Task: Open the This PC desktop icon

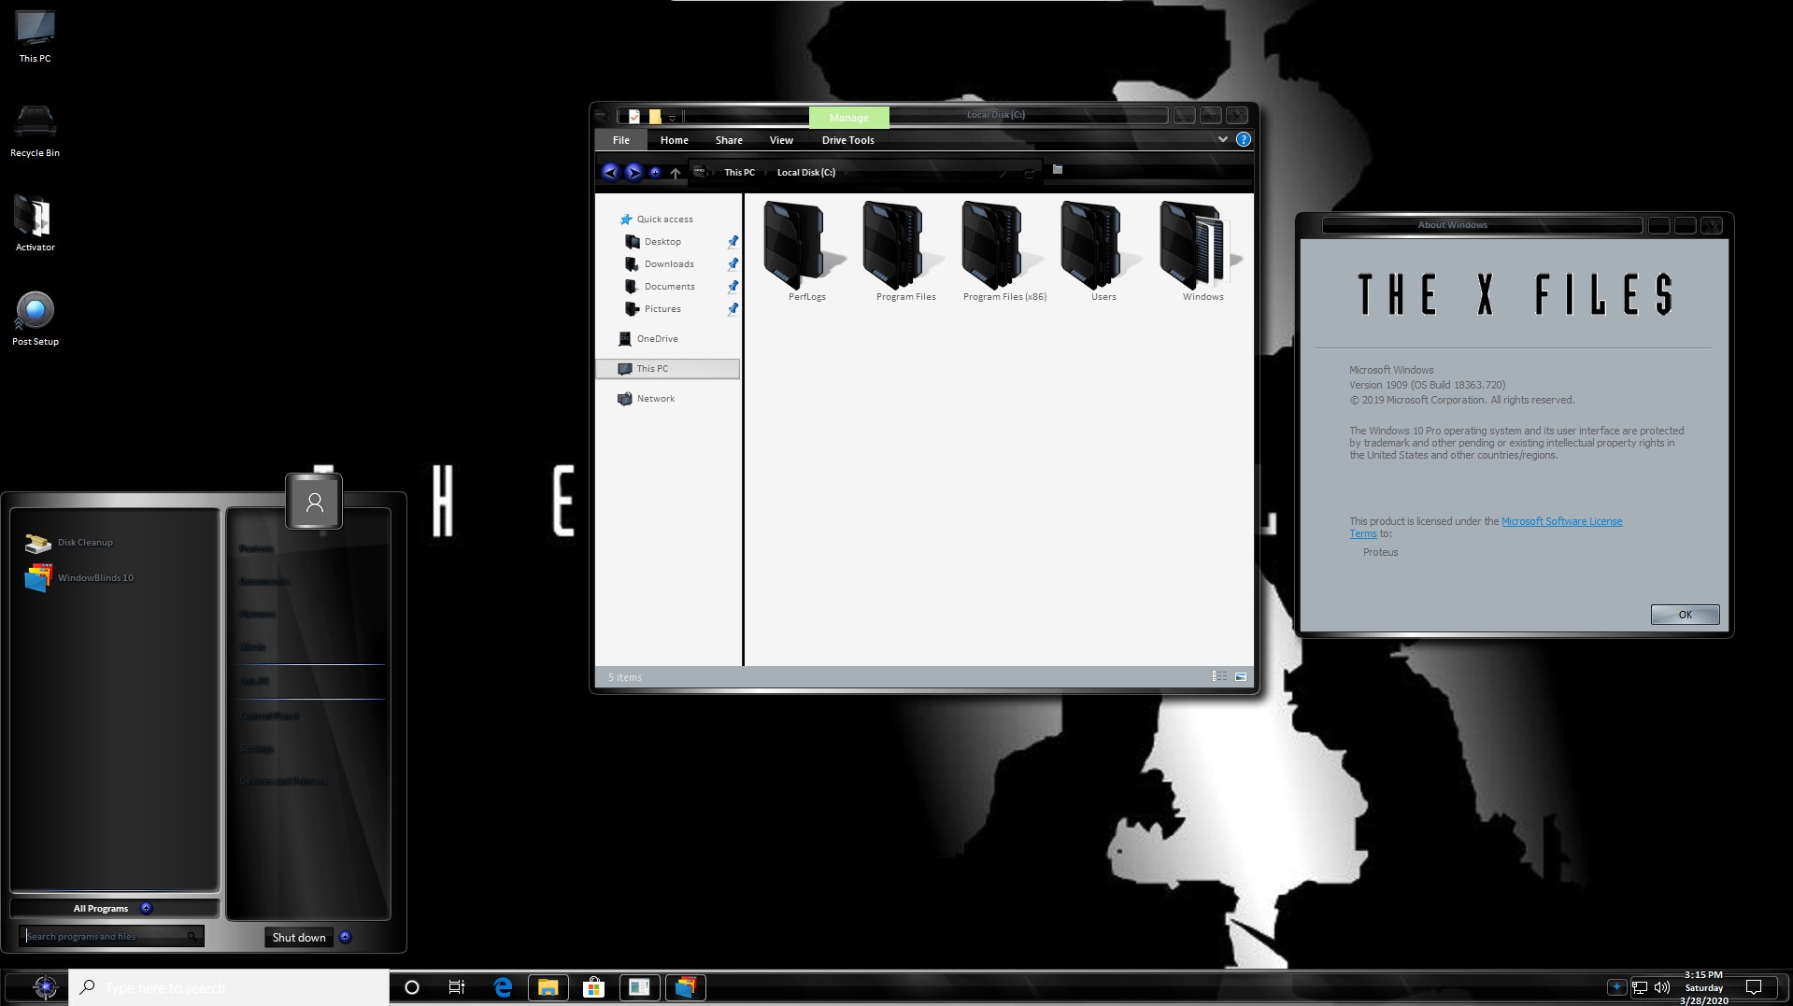Action: 35,37
